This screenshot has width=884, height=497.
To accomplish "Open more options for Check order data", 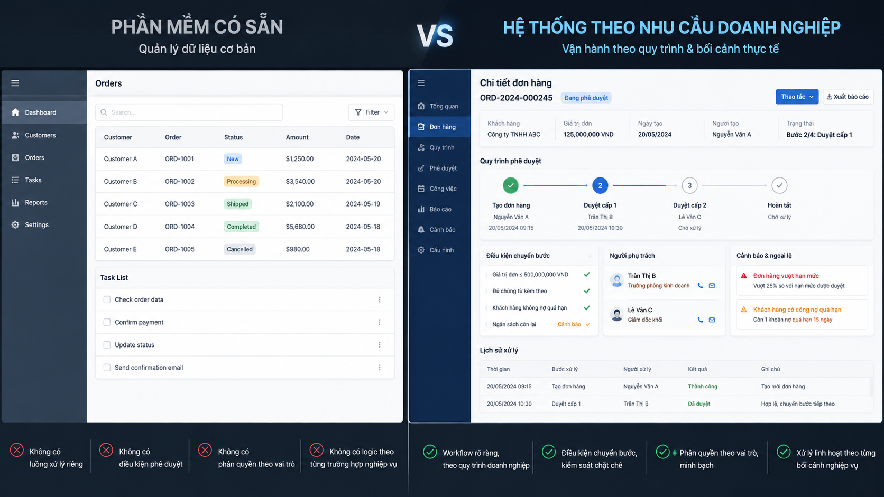I will tap(380, 299).
